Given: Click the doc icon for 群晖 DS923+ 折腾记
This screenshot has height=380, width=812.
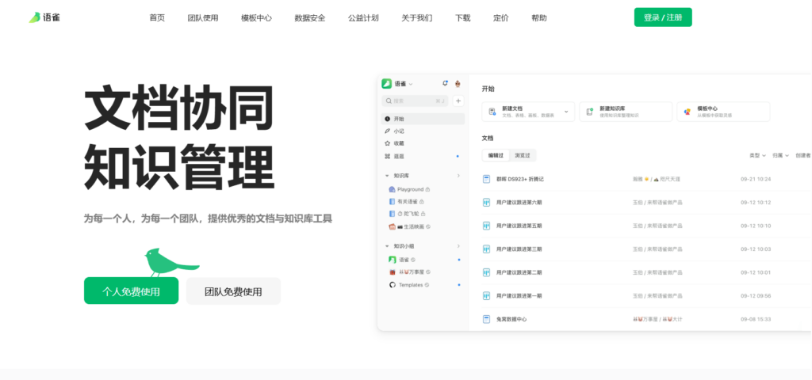Looking at the screenshot, I should pos(486,179).
